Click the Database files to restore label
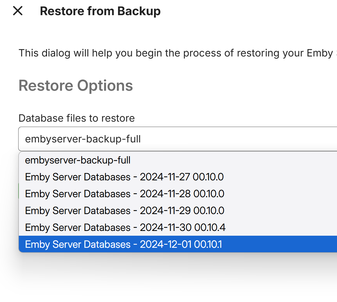This screenshot has height=302, width=337. point(76,118)
